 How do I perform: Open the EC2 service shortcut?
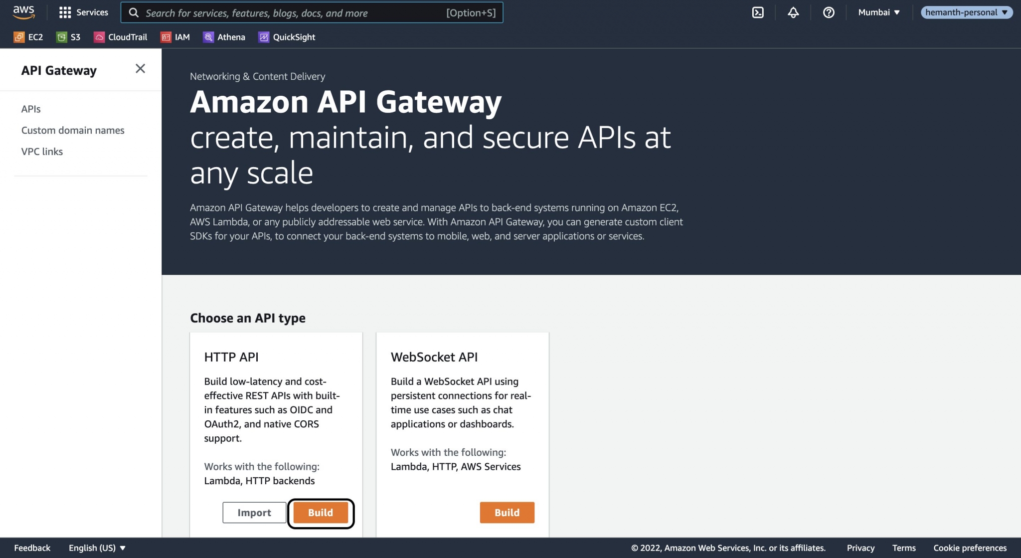(x=28, y=37)
